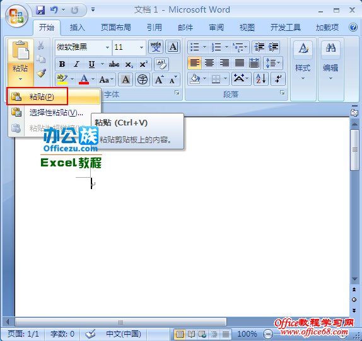
Task: Save the document from Quick Access toolbar
Action: point(40,10)
